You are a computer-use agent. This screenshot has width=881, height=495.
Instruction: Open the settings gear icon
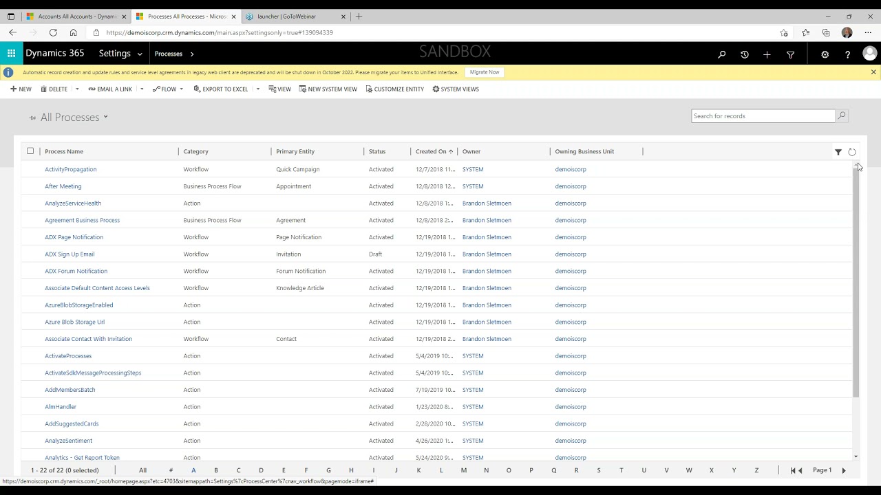click(825, 54)
